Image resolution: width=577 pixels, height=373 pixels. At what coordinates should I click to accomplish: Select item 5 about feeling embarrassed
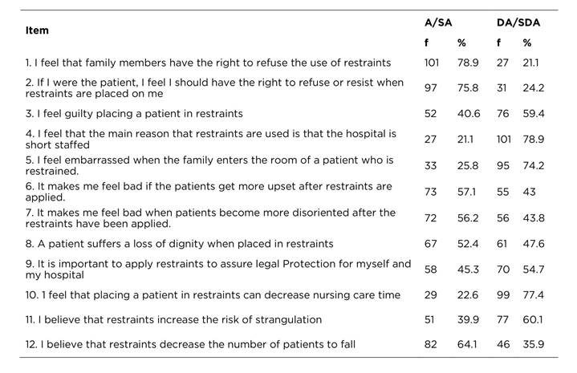209,166
